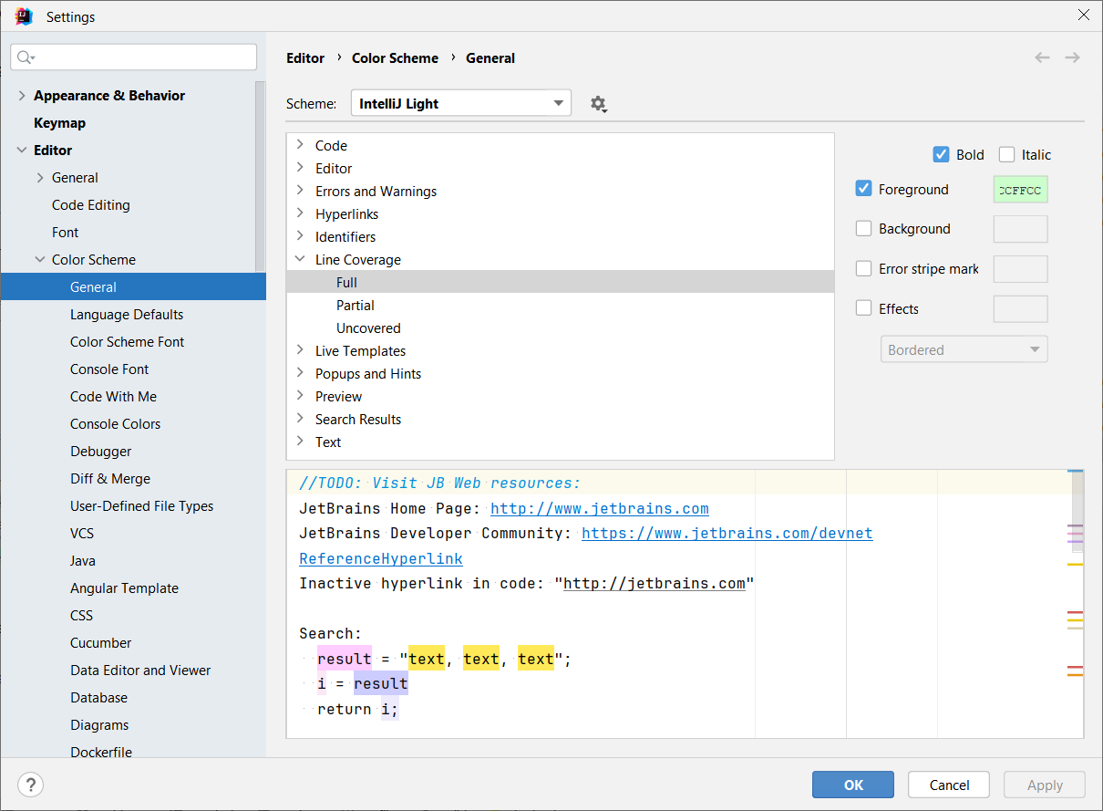Click the Foreground color swatch
This screenshot has width=1103, height=811.
pyautogui.click(x=1020, y=190)
